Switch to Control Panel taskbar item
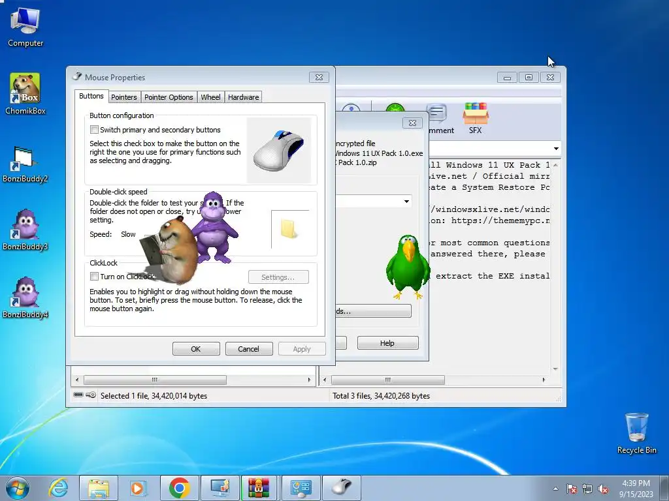The height and width of the screenshot is (501, 669). [x=301, y=488]
